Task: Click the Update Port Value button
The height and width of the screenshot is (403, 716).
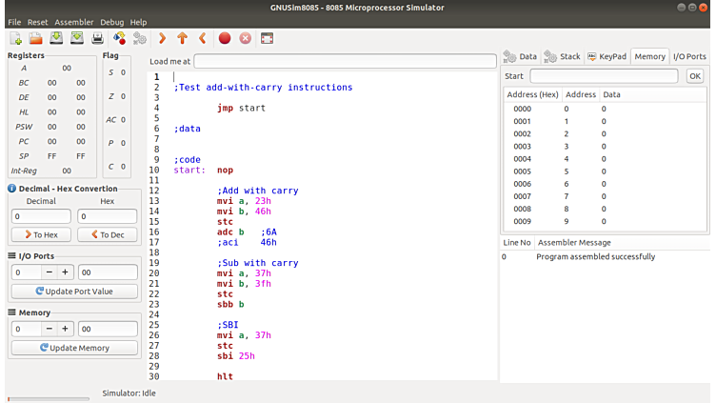Action: [74, 291]
